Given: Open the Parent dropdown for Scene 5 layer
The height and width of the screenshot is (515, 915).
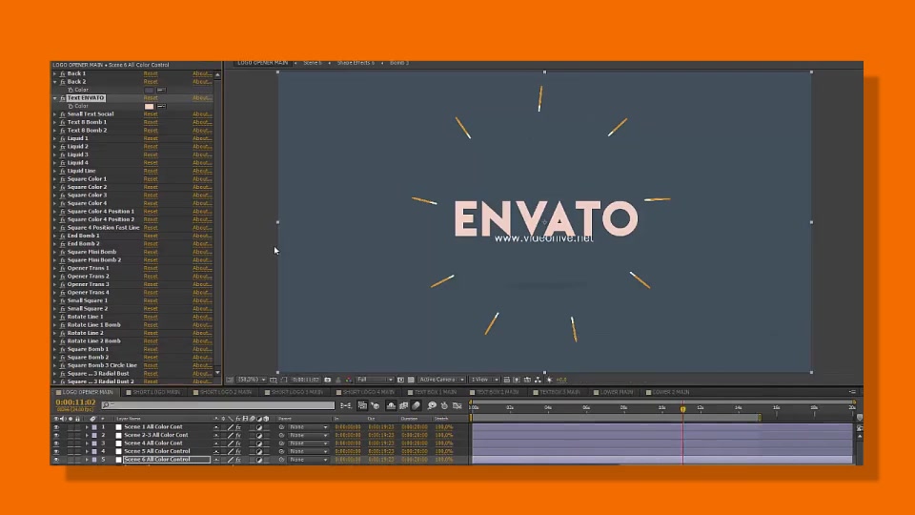Looking at the screenshot, I should [309, 451].
